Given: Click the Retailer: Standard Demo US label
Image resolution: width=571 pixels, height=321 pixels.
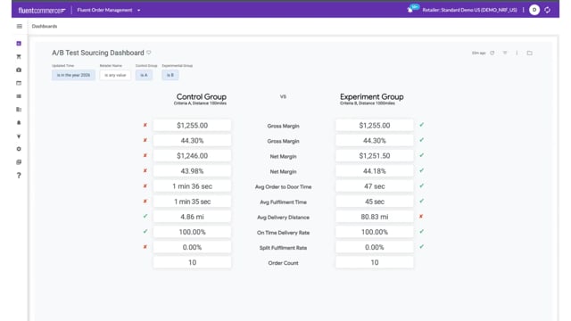Looking at the screenshot, I should coord(469,10).
